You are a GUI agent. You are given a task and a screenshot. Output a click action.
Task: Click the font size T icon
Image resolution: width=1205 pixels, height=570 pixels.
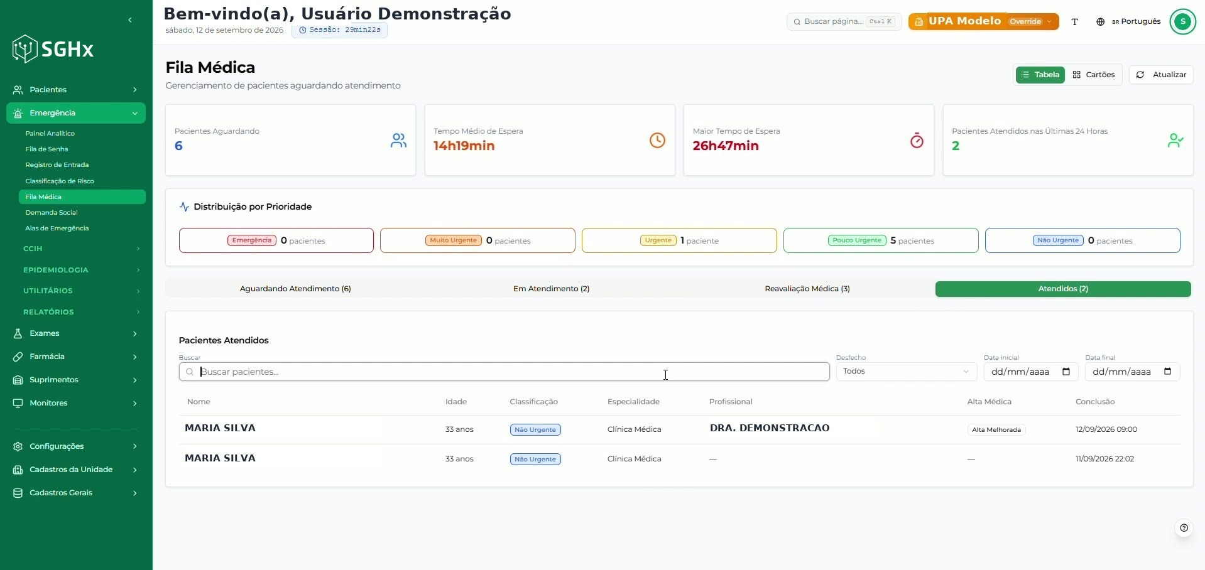pos(1074,22)
